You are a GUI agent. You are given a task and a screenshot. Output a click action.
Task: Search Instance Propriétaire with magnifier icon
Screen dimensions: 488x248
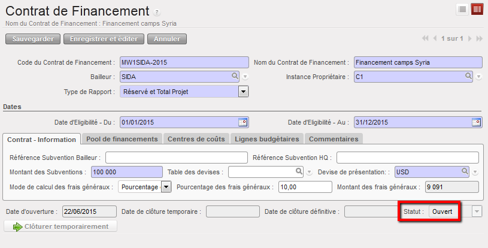coord(469,77)
